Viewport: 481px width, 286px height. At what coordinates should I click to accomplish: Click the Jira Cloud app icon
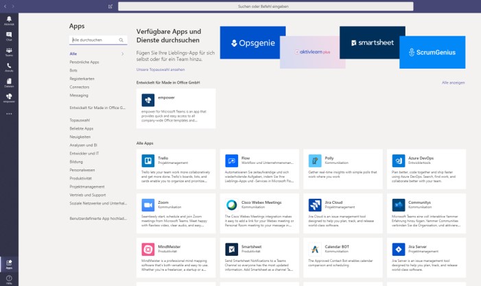tap(315, 205)
